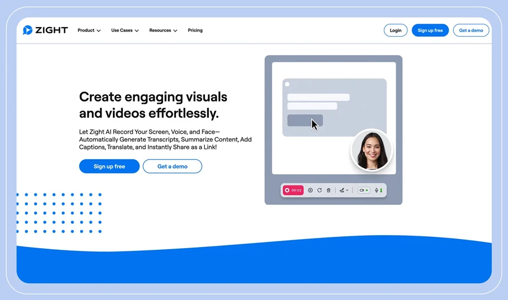The image size is (508, 300).
Task: Expand the Product dropdown menu
Action: (89, 30)
